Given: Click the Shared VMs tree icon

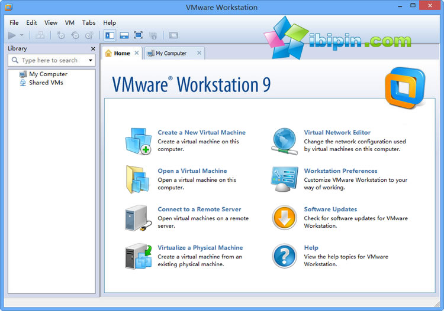Looking at the screenshot, I should click(22, 83).
